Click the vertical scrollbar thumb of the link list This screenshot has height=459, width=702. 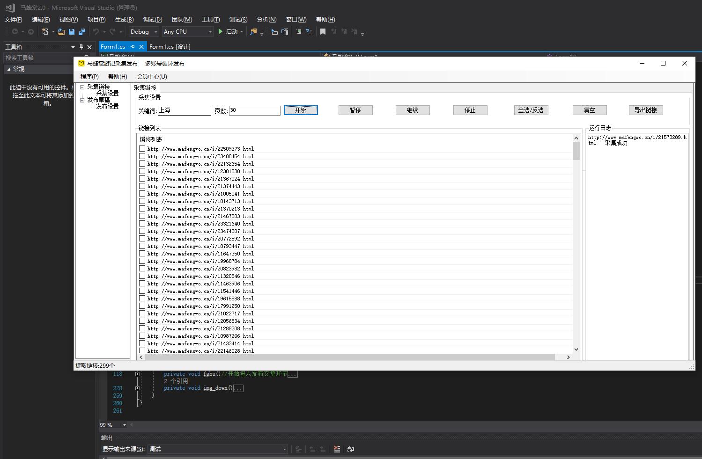pos(576,151)
